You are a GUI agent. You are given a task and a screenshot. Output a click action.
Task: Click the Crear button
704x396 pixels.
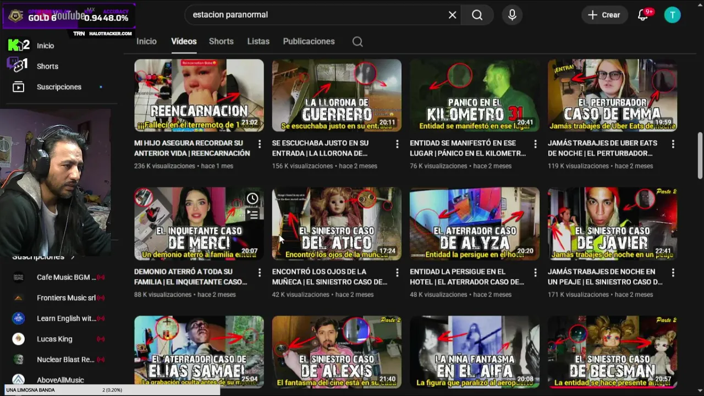pos(604,15)
